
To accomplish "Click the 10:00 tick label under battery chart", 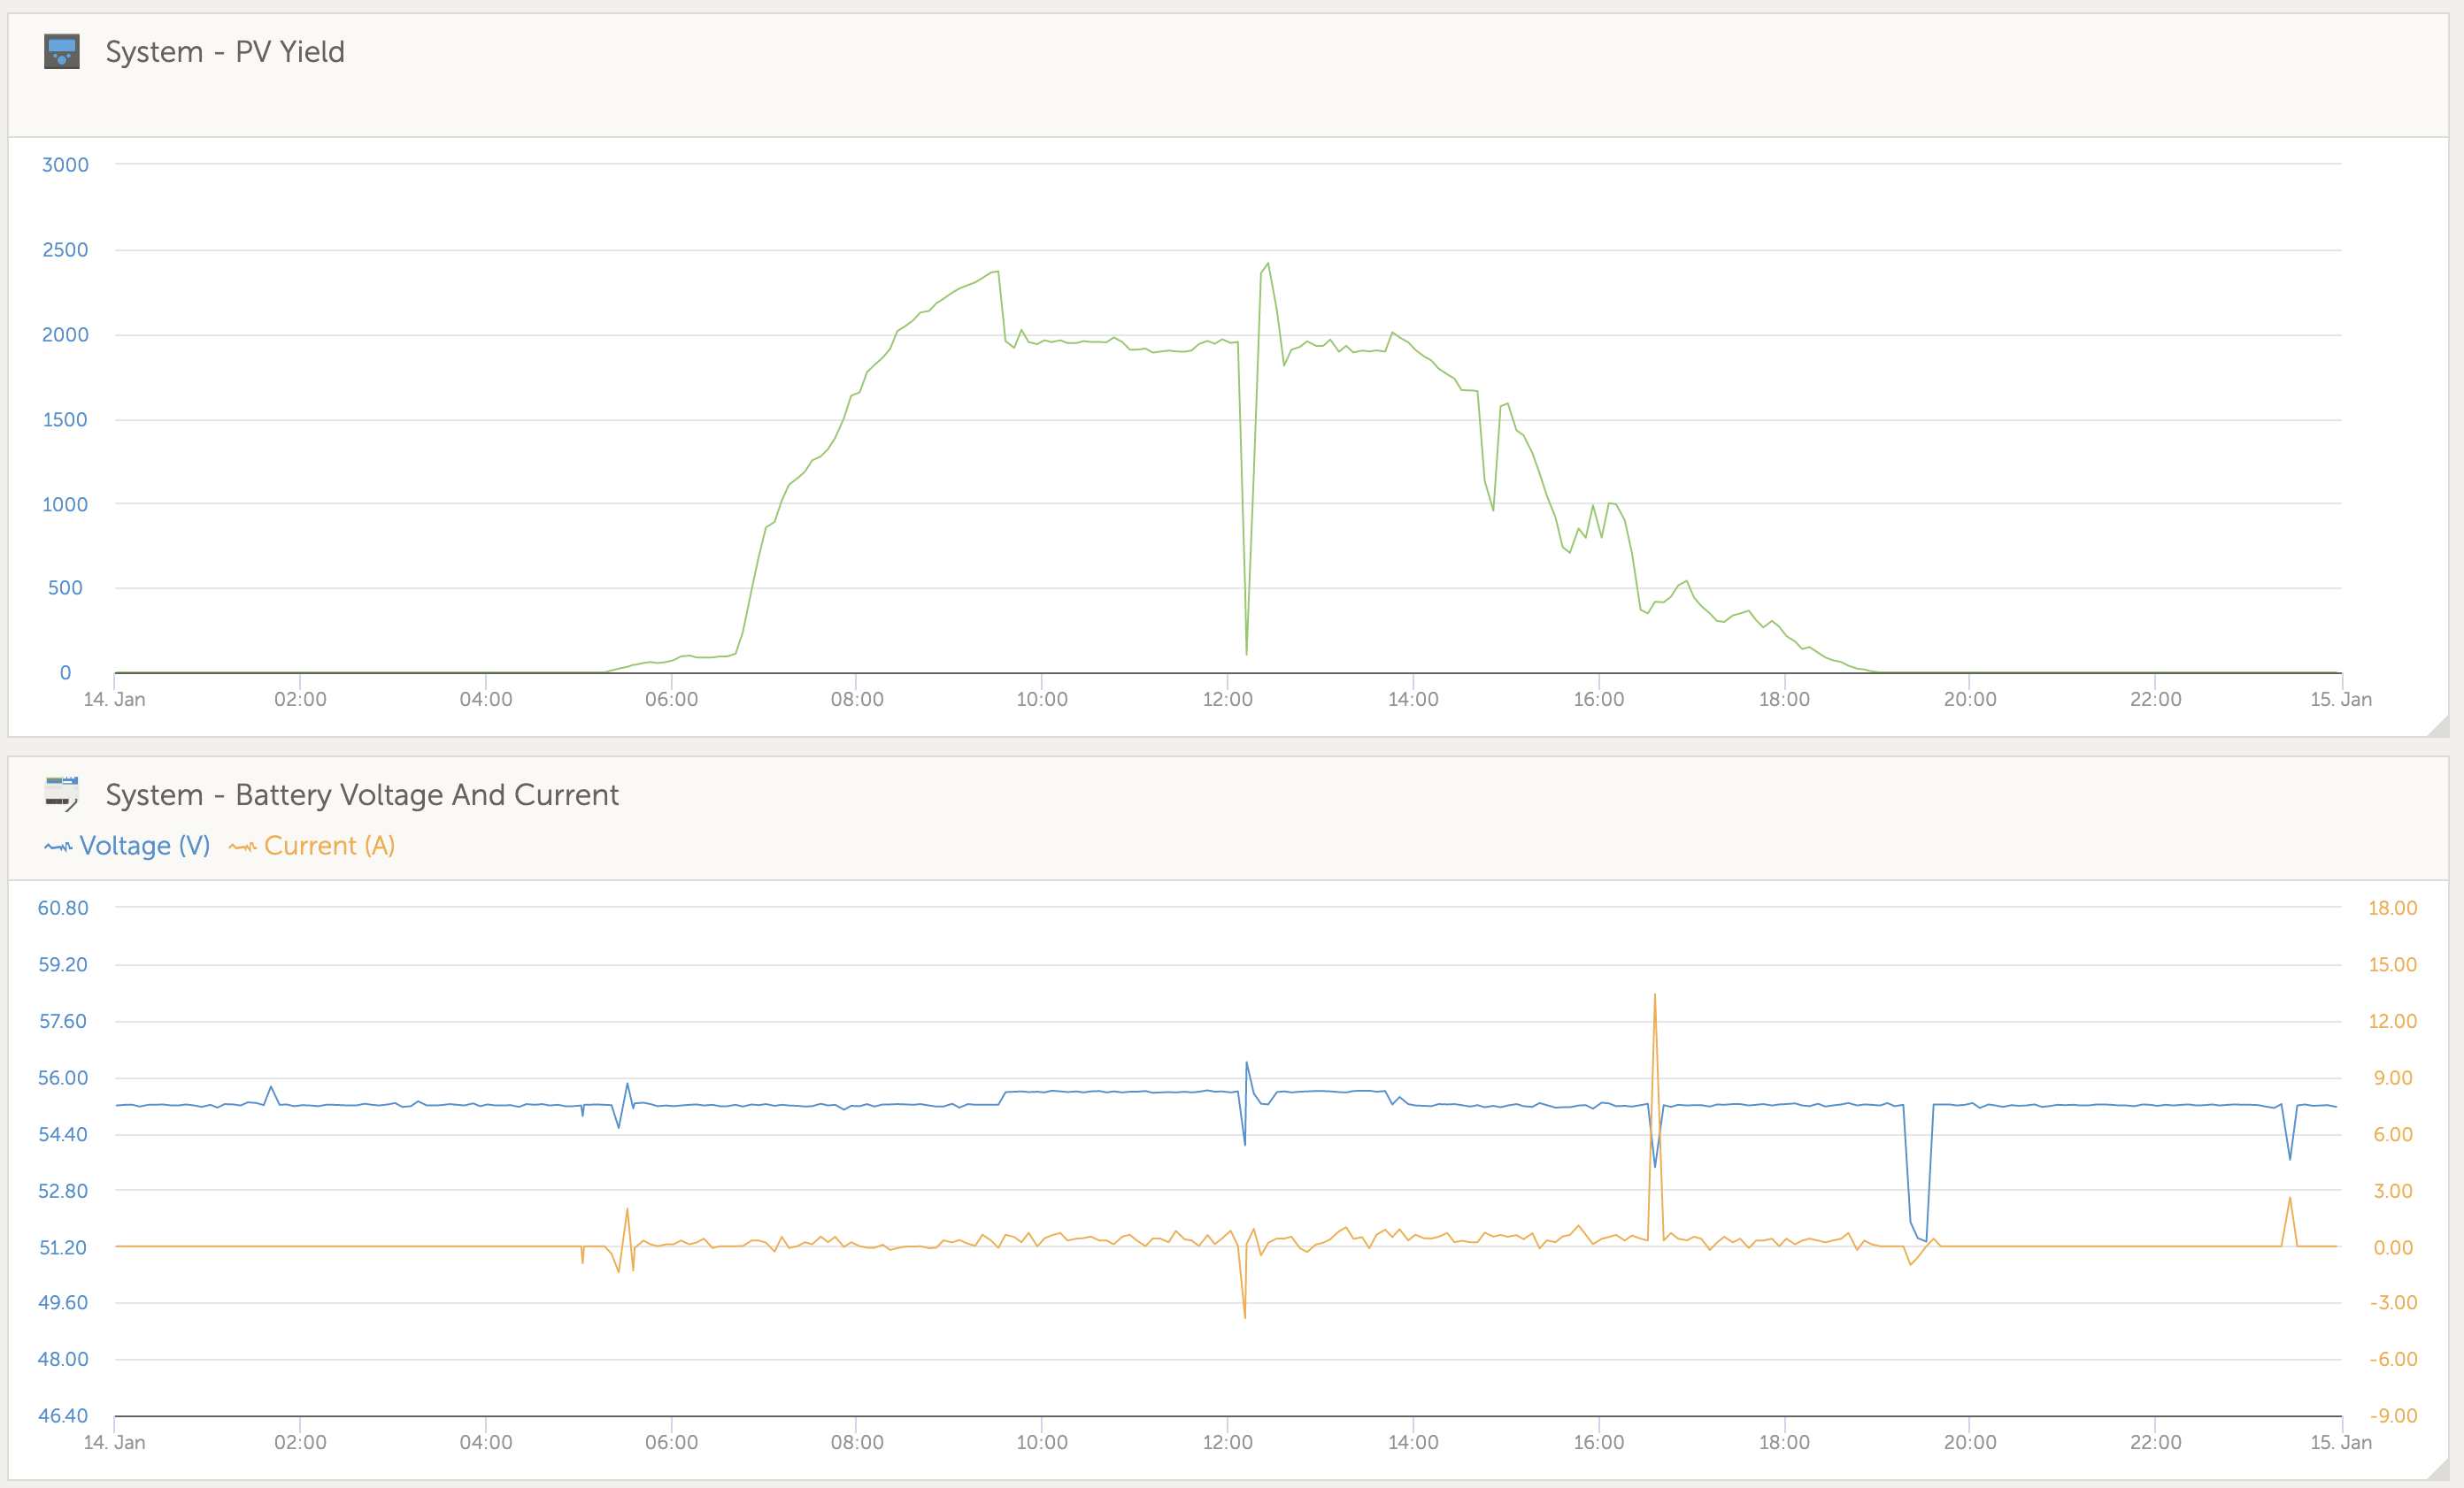I will 1041,1442.
